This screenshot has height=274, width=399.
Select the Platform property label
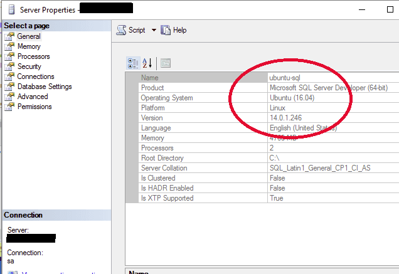[x=153, y=108]
